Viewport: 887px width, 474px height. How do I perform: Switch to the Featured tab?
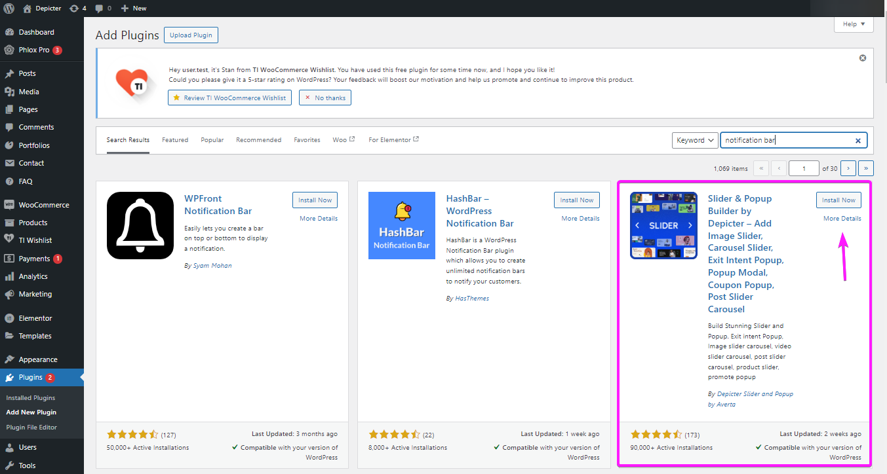click(x=175, y=140)
